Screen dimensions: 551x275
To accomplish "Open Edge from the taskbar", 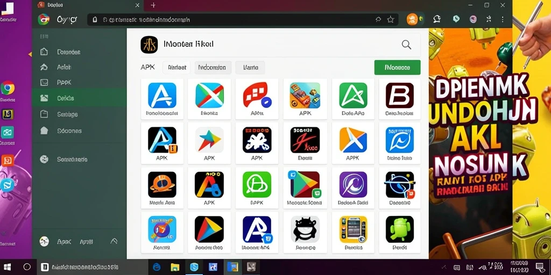I will point(157,267).
